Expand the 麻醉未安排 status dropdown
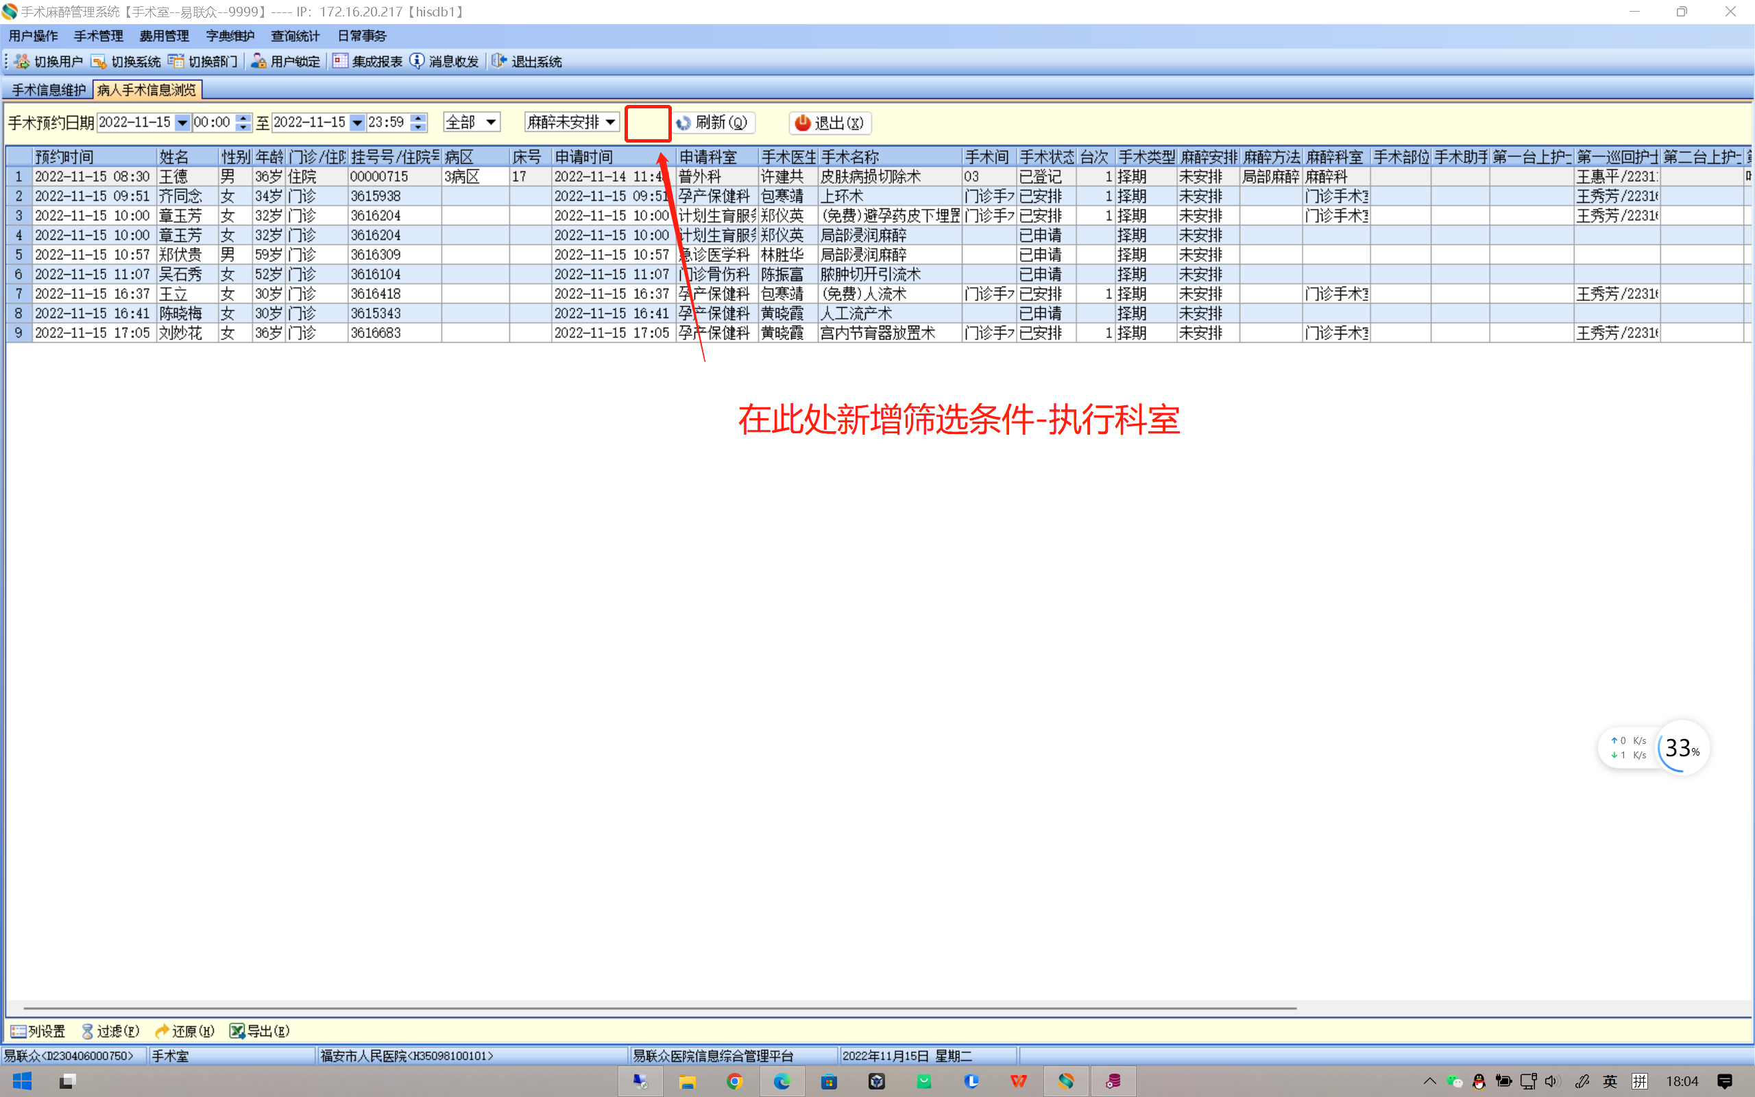 point(611,122)
